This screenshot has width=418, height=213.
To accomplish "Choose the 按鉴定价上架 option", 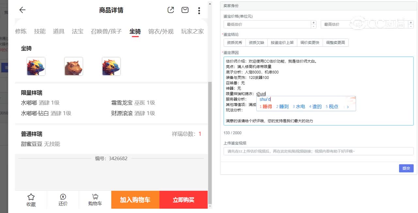I will 282,42.
